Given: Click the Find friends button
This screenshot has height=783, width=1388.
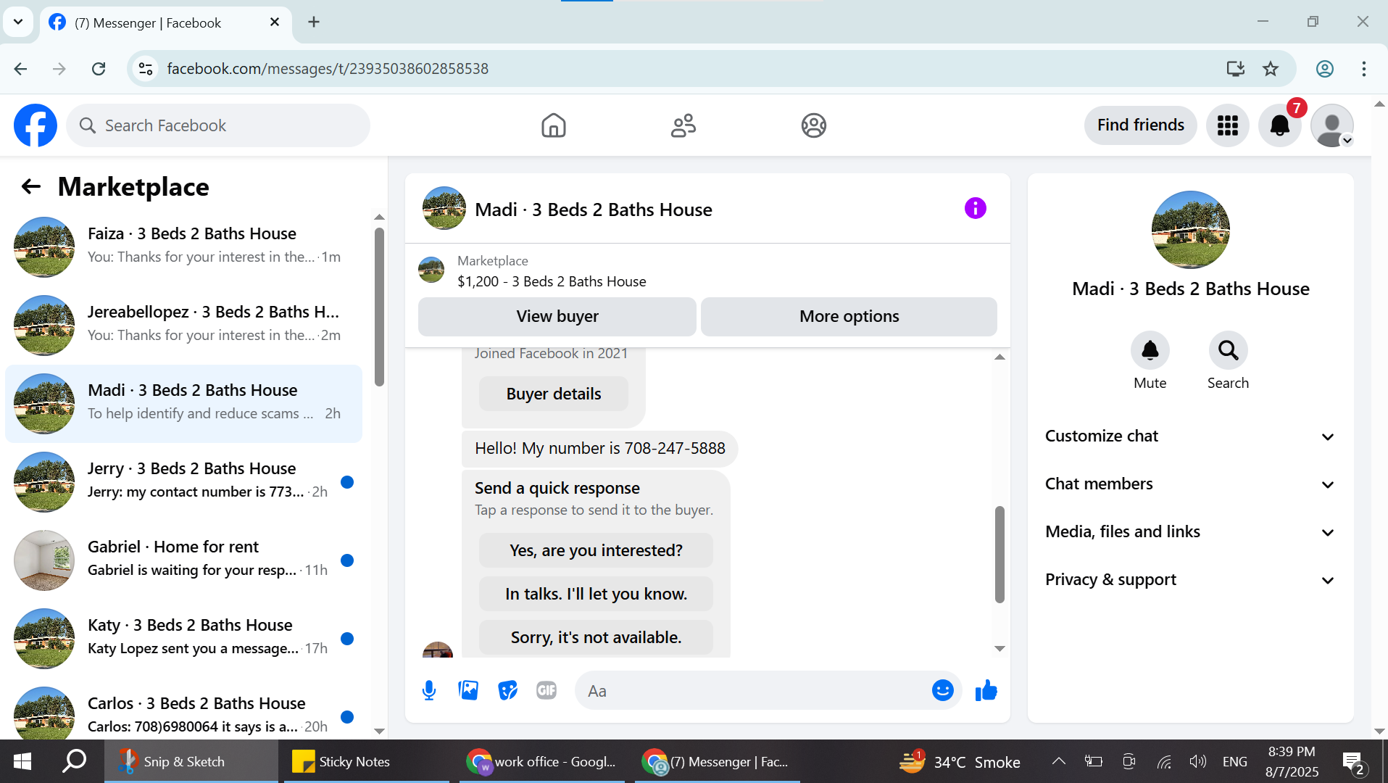Looking at the screenshot, I should pos(1140,125).
